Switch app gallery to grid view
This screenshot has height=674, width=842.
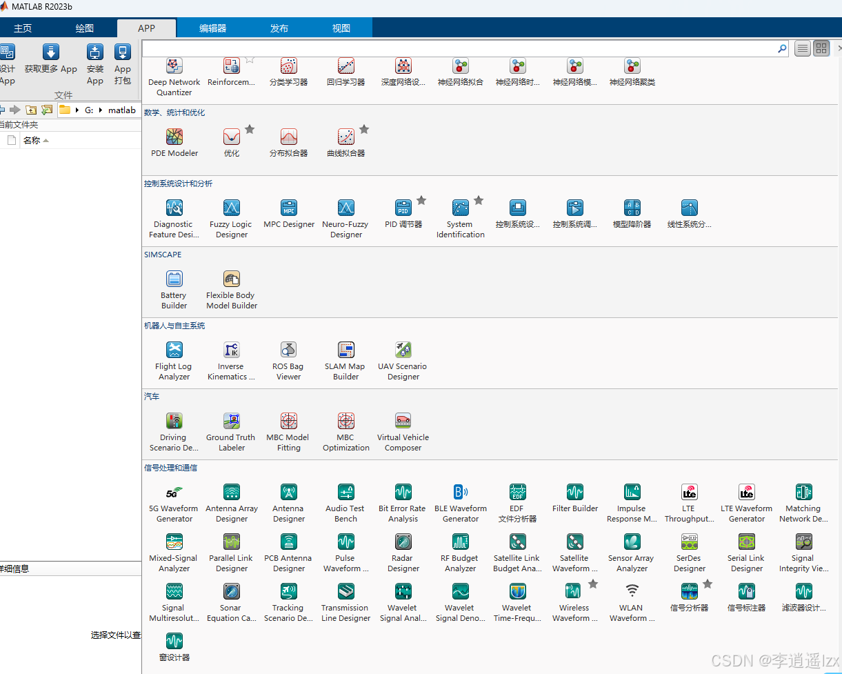point(821,48)
